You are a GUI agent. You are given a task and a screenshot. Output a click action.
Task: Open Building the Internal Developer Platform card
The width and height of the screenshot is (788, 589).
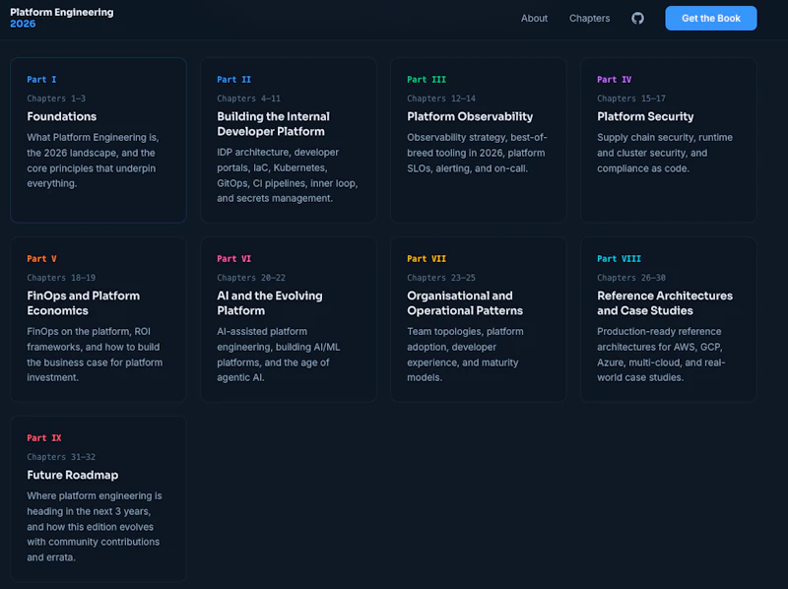tap(289, 140)
